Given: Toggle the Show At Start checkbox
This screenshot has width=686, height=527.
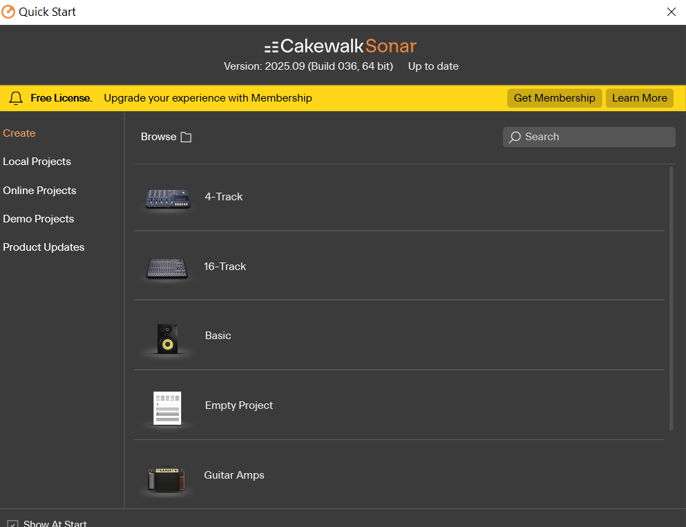Looking at the screenshot, I should click(x=12, y=524).
